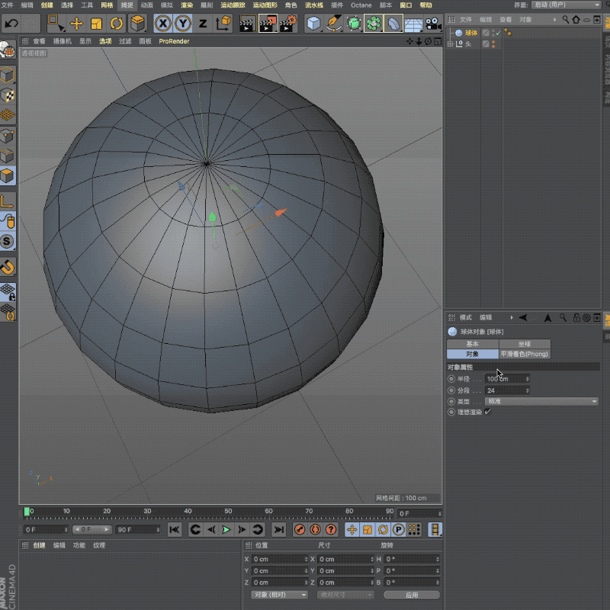Toggle the green enable checkmark for 球体
This screenshot has height=610, width=610.
click(x=499, y=34)
